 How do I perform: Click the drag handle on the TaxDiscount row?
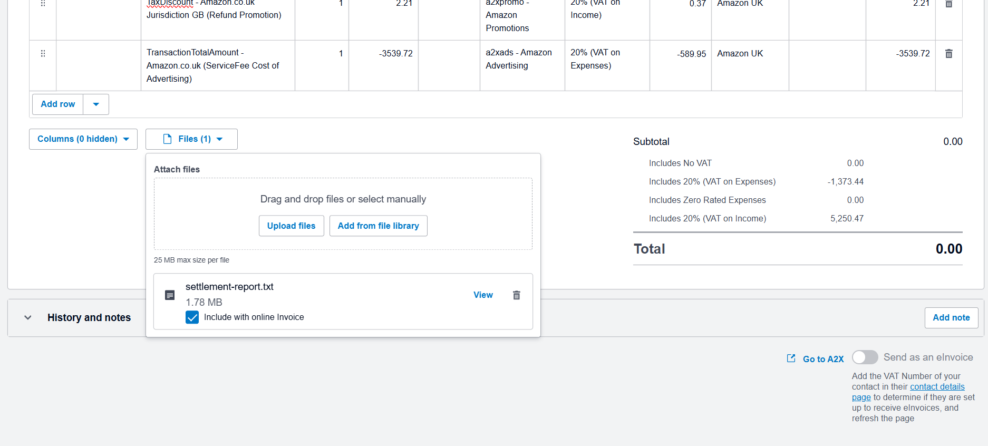point(43,3)
